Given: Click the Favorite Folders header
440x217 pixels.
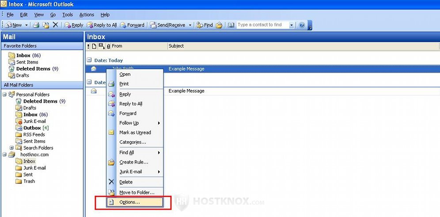Looking at the screenshot, I should [42, 46].
